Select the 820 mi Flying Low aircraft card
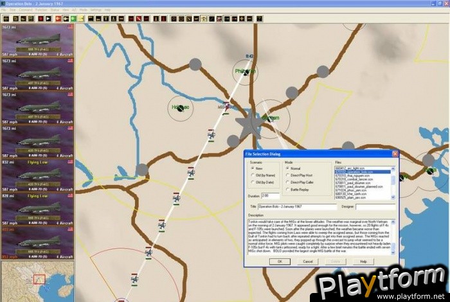 point(37,209)
